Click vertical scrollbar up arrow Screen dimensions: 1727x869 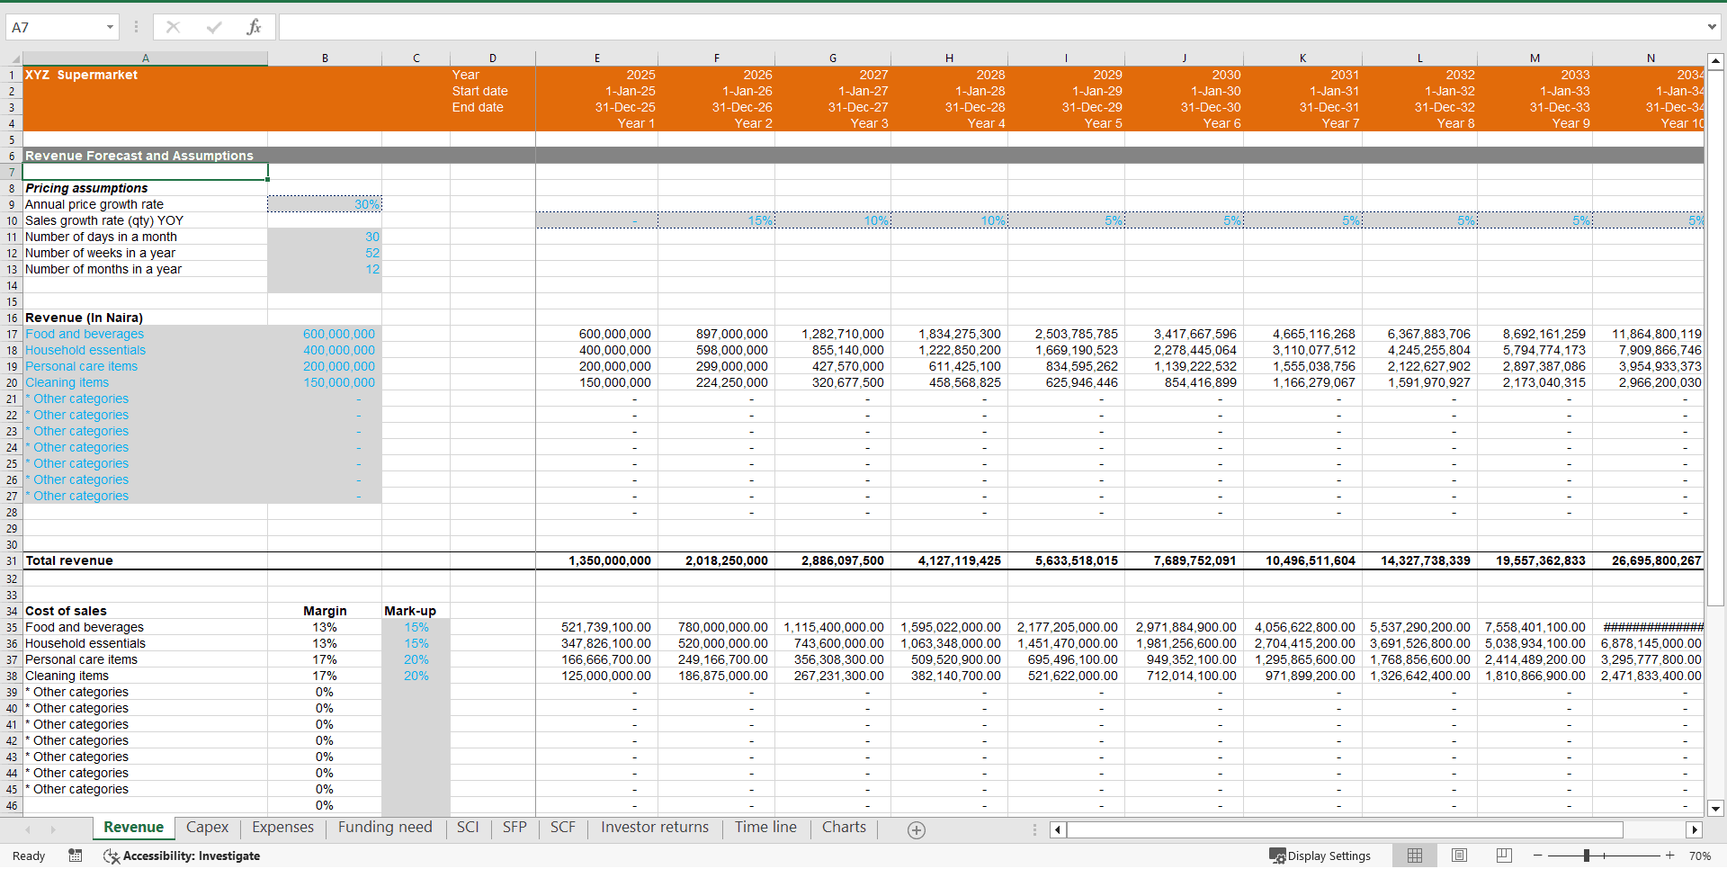1715,62
